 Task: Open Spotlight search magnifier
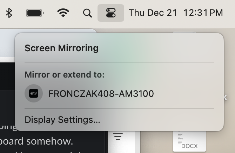click(x=87, y=13)
